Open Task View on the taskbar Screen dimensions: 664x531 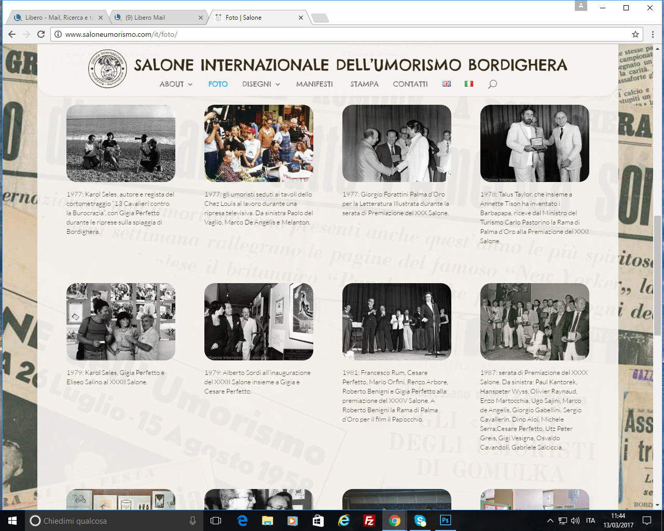[216, 521]
